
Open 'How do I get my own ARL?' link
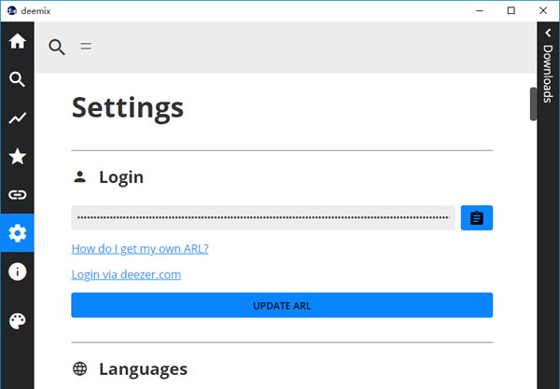140,249
